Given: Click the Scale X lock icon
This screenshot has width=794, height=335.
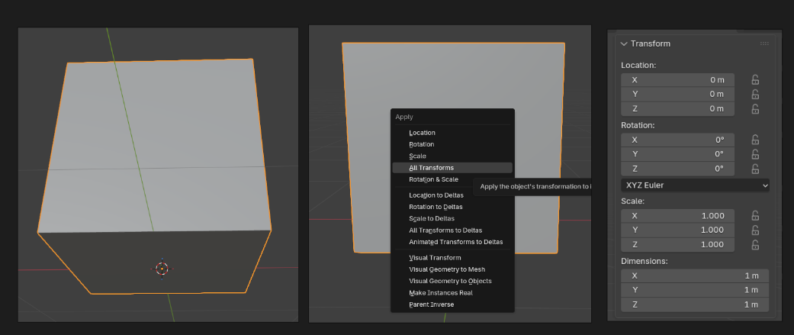Looking at the screenshot, I should 755,216.
